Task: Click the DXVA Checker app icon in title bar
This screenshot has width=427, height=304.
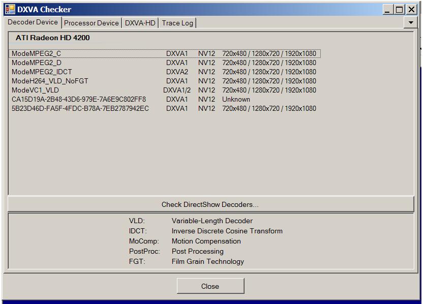Action: (10, 10)
